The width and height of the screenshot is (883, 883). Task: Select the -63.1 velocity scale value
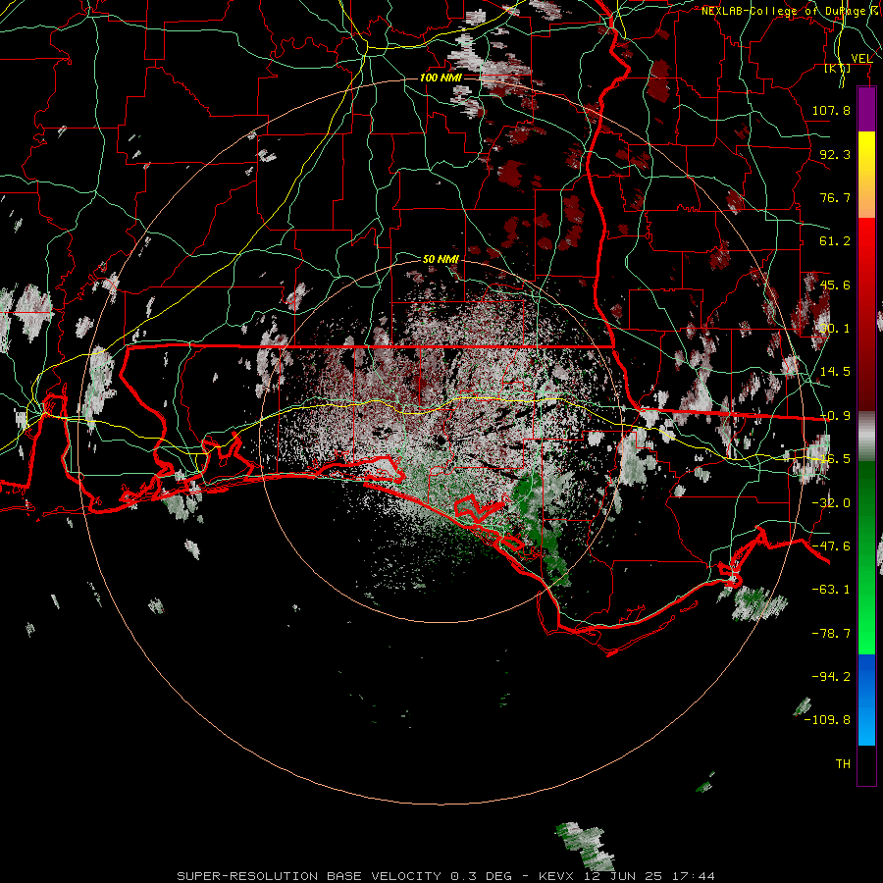coord(831,590)
